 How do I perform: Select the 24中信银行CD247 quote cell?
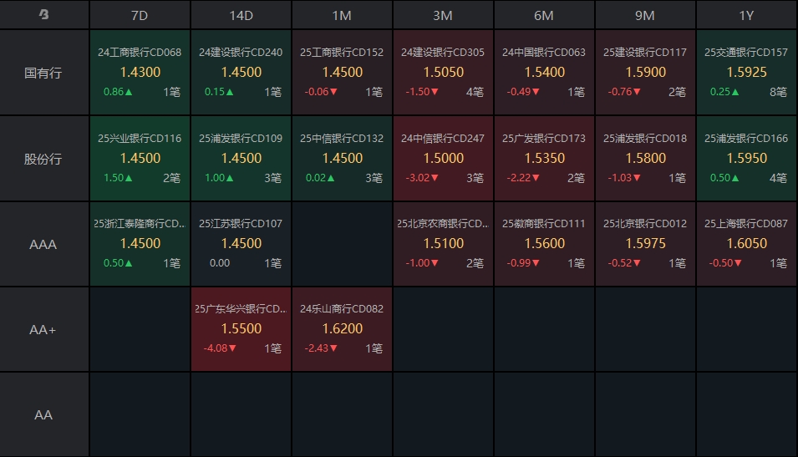(x=443, y=159)
